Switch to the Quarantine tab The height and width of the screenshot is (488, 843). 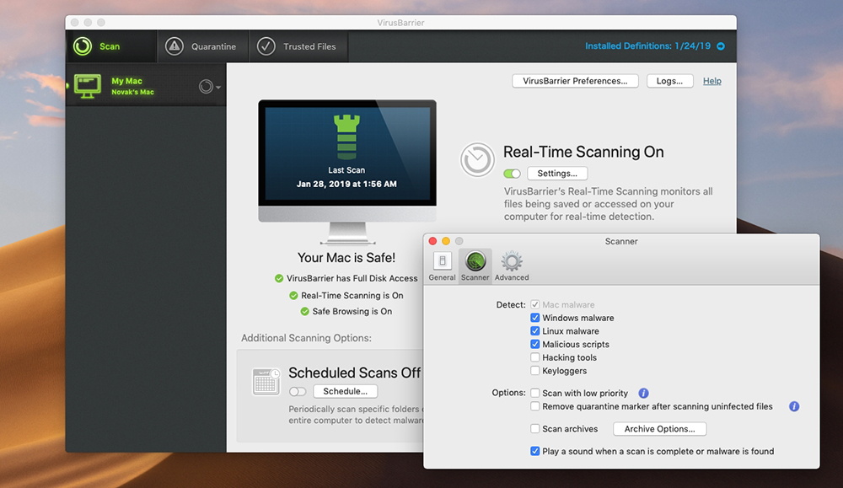point(203,46)
